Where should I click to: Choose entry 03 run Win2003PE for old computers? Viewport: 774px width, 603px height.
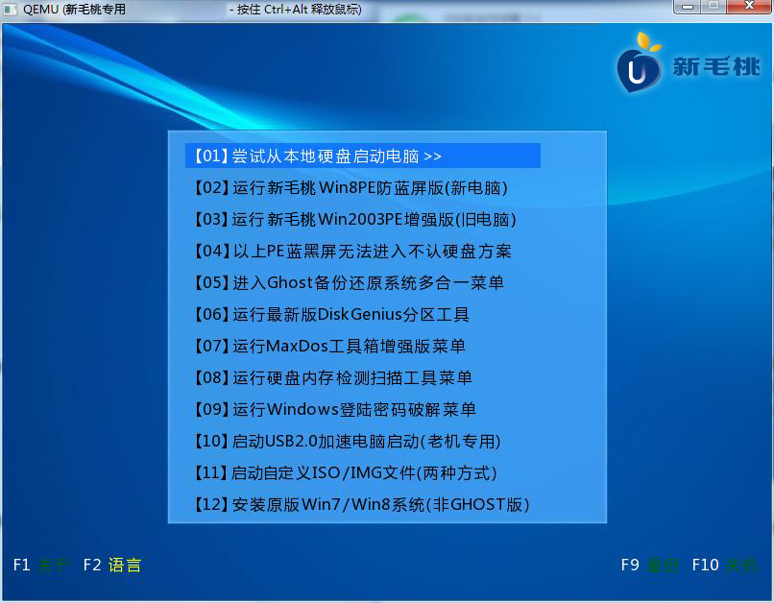point(354,220)
